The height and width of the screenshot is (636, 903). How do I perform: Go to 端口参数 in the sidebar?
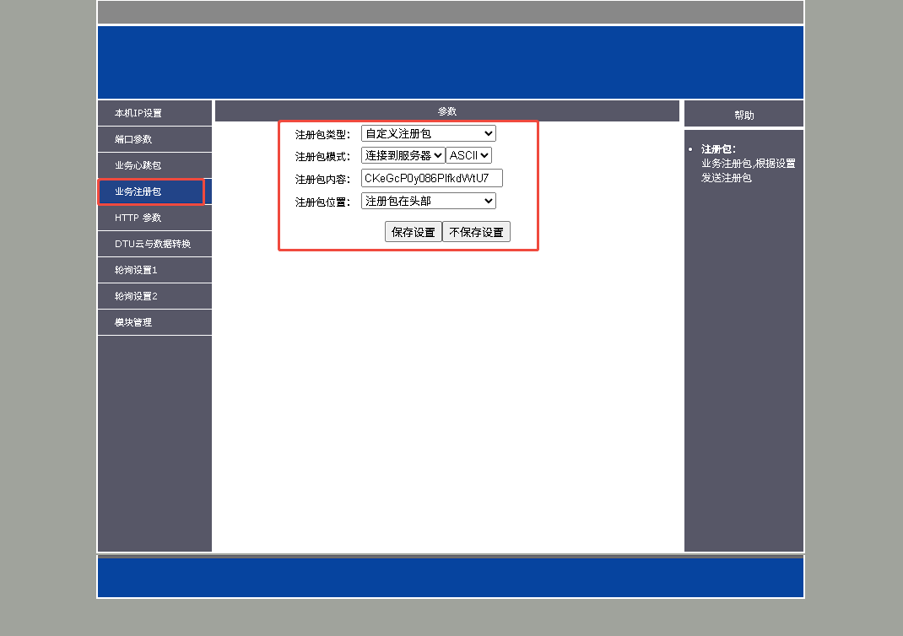133,139
